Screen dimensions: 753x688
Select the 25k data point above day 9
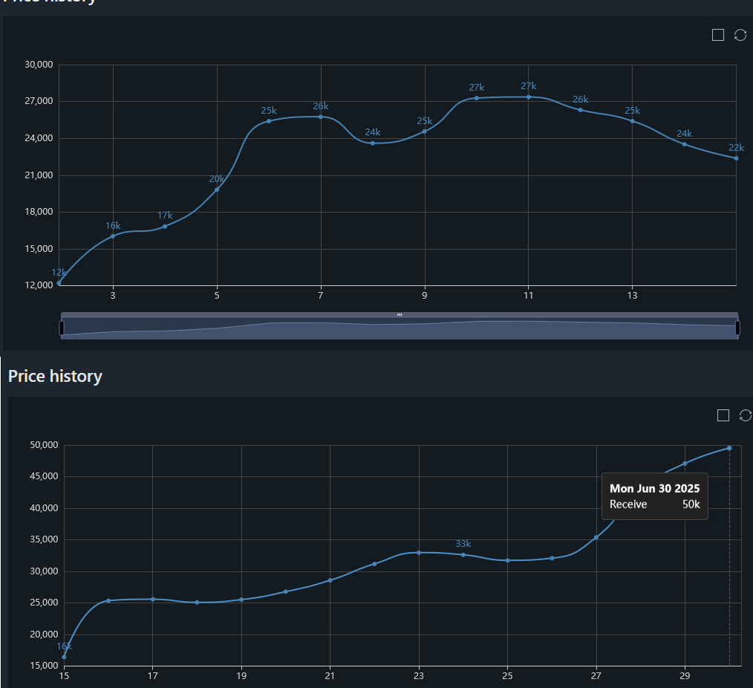[425, 132]
